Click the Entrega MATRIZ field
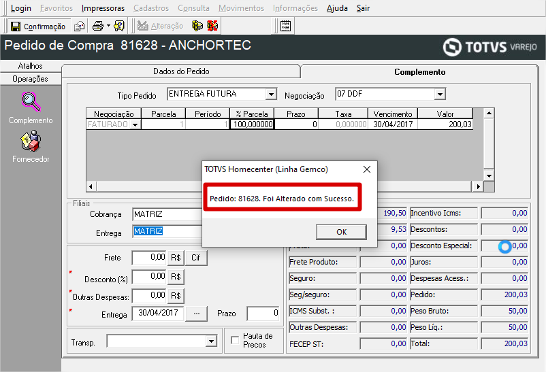The image size is (546, 372). (x=167, y=231)
